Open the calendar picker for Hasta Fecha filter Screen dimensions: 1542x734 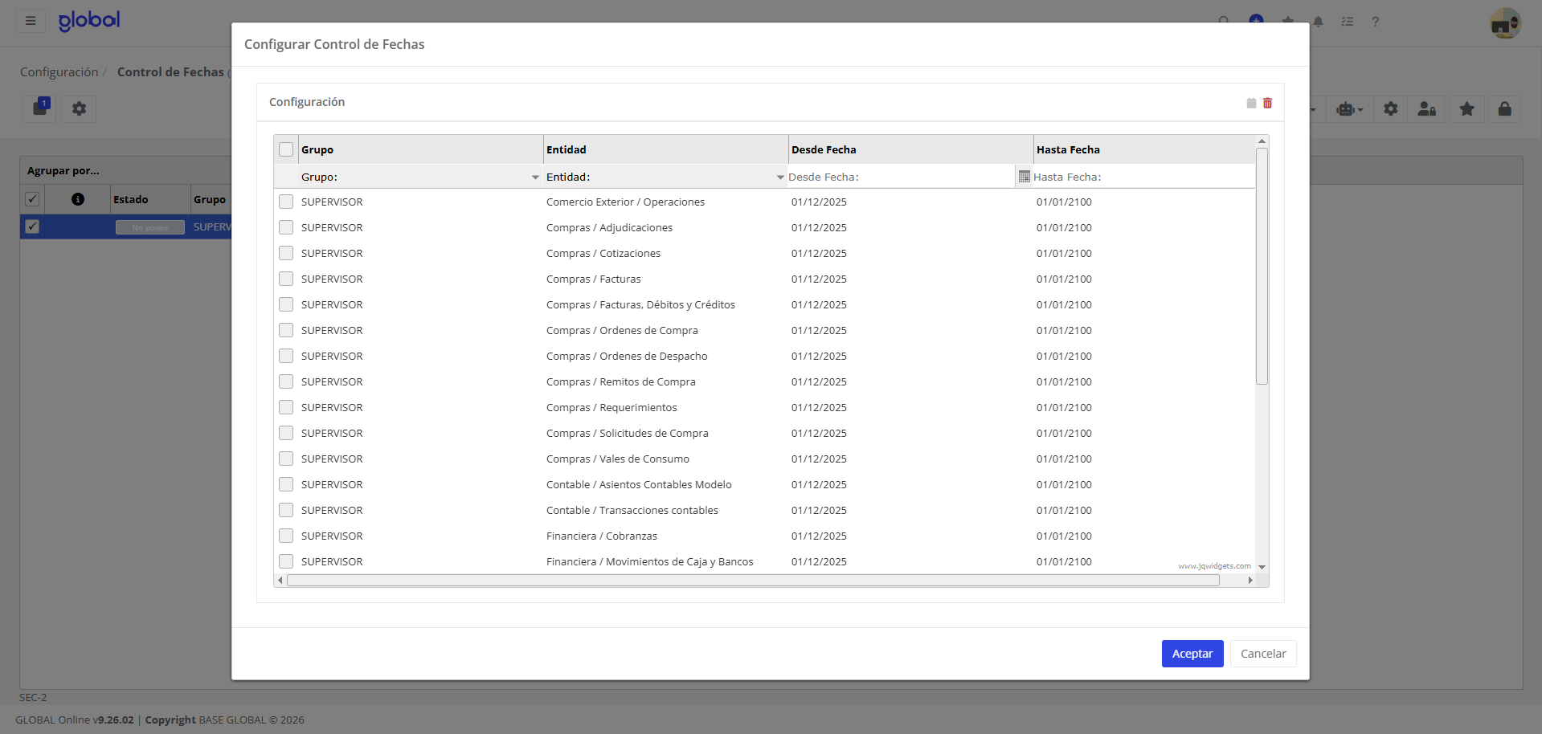tap(1024, 177)
